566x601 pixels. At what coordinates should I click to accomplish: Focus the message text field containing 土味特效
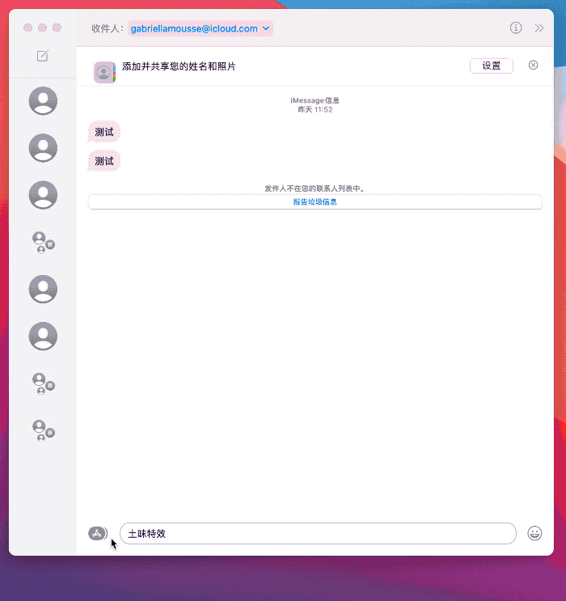(318, 533)
